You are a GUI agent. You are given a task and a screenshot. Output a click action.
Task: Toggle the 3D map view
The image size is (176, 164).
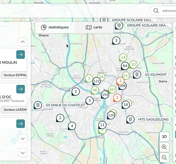click(164, 136)
